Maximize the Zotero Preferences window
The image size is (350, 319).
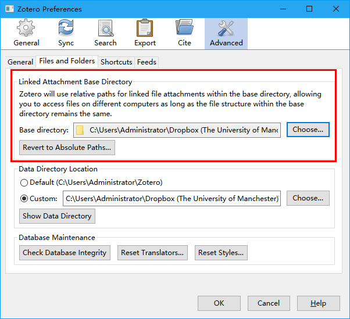pyautogui.click(x=309, y=9)
